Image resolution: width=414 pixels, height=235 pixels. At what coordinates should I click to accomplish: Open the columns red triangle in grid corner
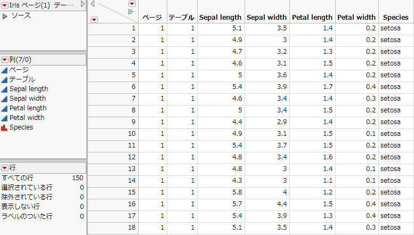(x=132, y=4)
